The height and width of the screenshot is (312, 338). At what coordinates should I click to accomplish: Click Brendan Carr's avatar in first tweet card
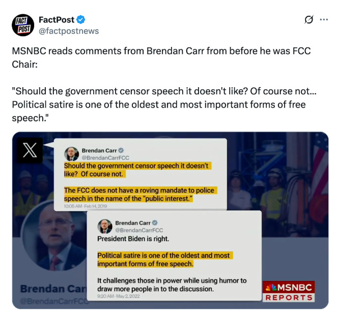[72, 154]
